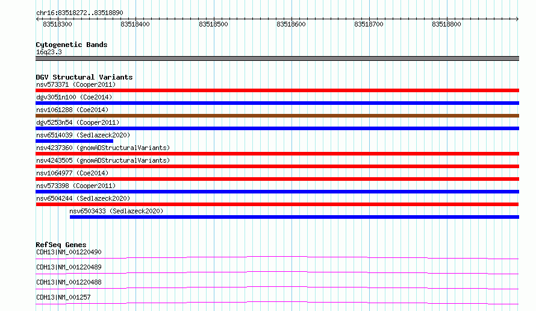Click the right arrow of the coordinate ruler

pyautogui.click(x=517, y=19)
